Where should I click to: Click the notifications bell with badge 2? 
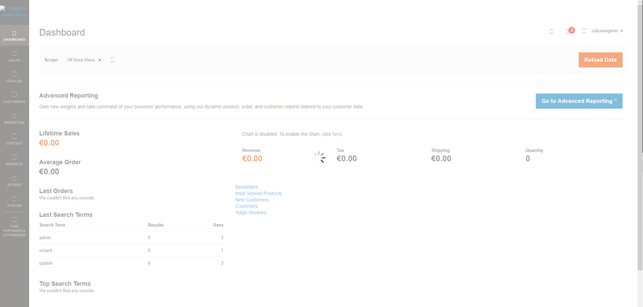tap(568, 31)
